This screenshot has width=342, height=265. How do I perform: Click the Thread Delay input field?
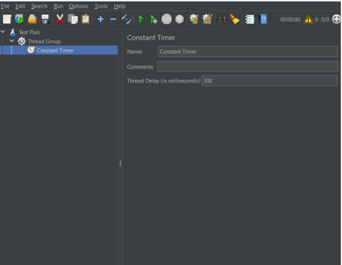[269, 81]
